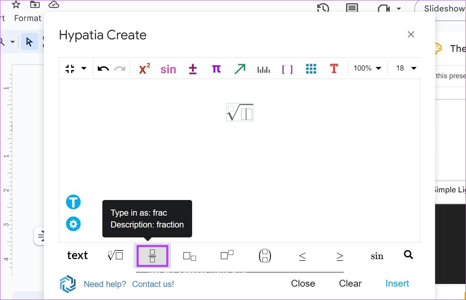Screen dimensions: 466x300
Task: Open version history clock icon
Action: pyautogui.click(x=323, y=8)
